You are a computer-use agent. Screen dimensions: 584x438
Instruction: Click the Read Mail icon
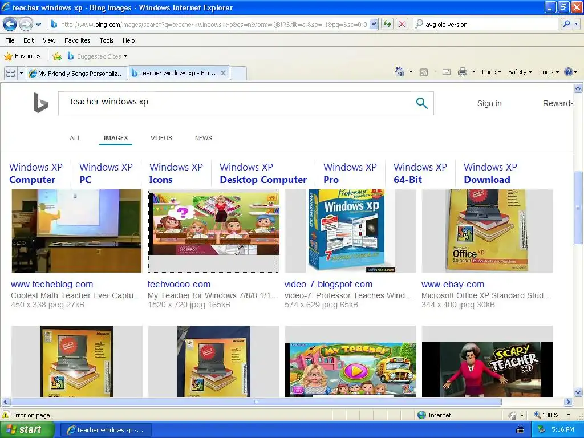(447, 72)
